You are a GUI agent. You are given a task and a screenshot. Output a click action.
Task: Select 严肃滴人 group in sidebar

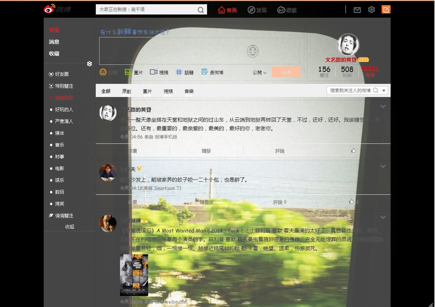coord(64,121)
